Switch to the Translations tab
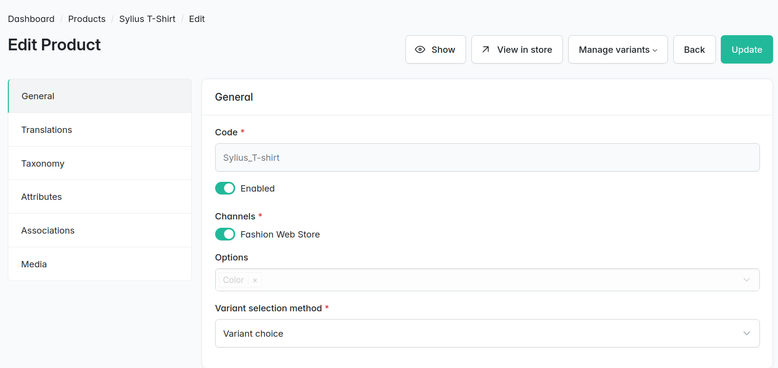This screenshot has height=368, width=778. click(x=100, y=130)
